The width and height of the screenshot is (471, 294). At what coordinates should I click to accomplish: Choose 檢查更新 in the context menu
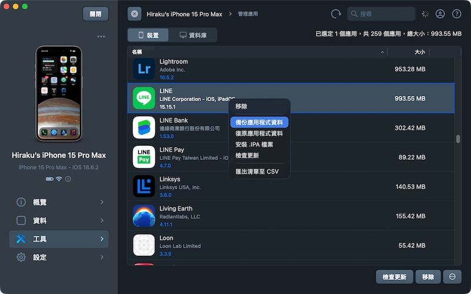point(259,155)
